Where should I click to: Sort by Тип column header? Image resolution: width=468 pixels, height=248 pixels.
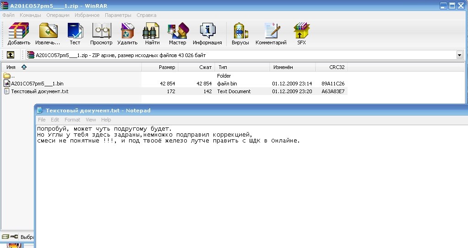click(x=242, y=67)
